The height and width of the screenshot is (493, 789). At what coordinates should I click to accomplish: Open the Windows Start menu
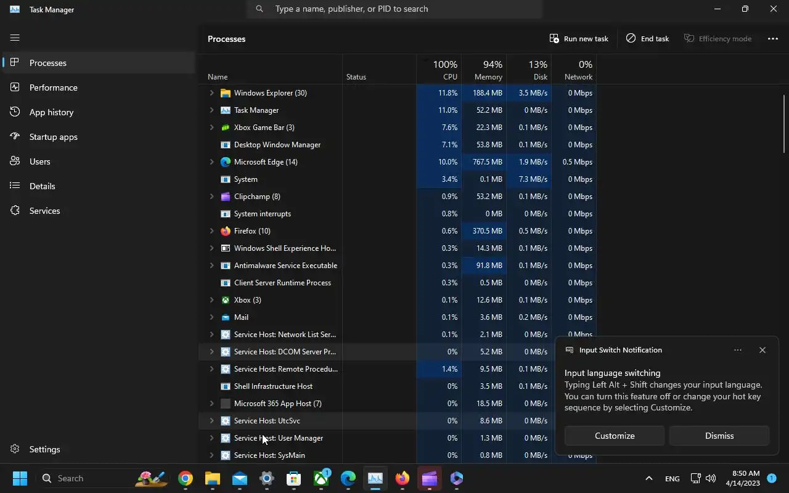(20, 478)
